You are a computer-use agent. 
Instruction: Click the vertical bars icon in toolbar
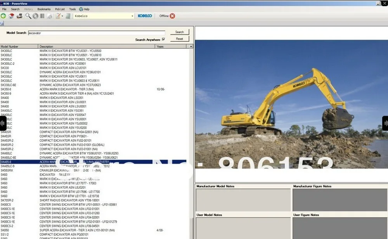pyautogui.click(x=42, y=16)
